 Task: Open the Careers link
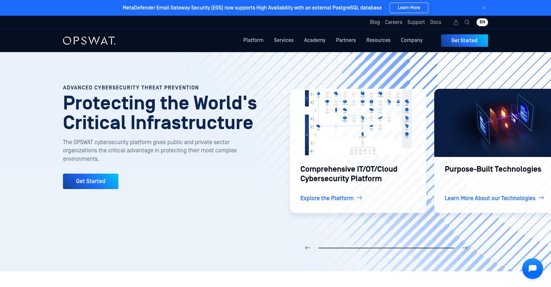coord(393,22)
